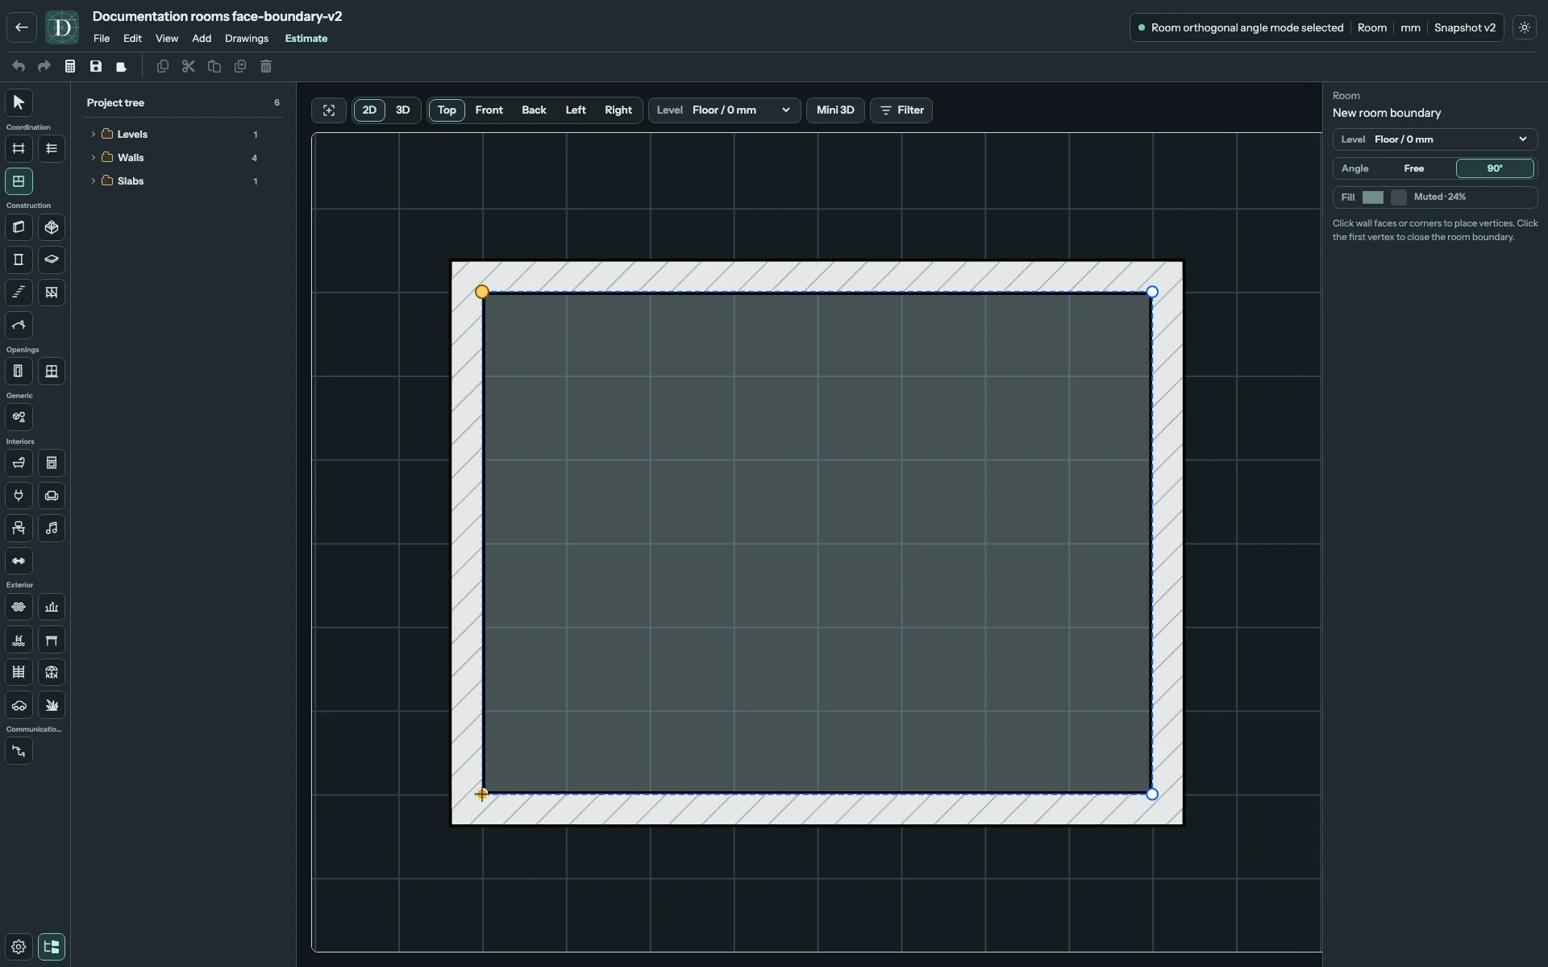Screen dimensions: 1548x967
Task: Expand the Levels folder in project tree
Action: [x=94, y=135]
